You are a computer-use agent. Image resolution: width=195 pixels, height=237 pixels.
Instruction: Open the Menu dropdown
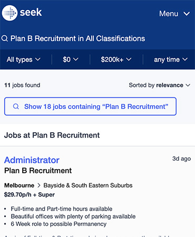point(174,14)
